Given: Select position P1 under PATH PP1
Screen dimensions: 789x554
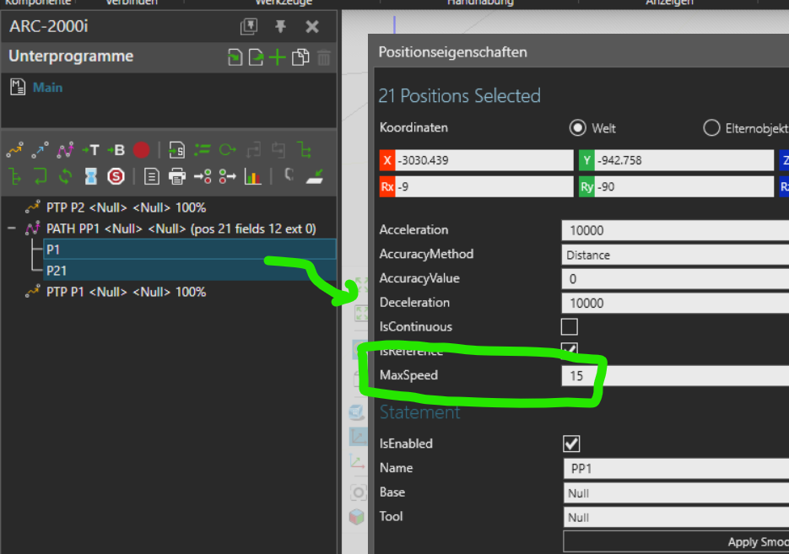Looking at the screenshot, I should pos(190,250).
